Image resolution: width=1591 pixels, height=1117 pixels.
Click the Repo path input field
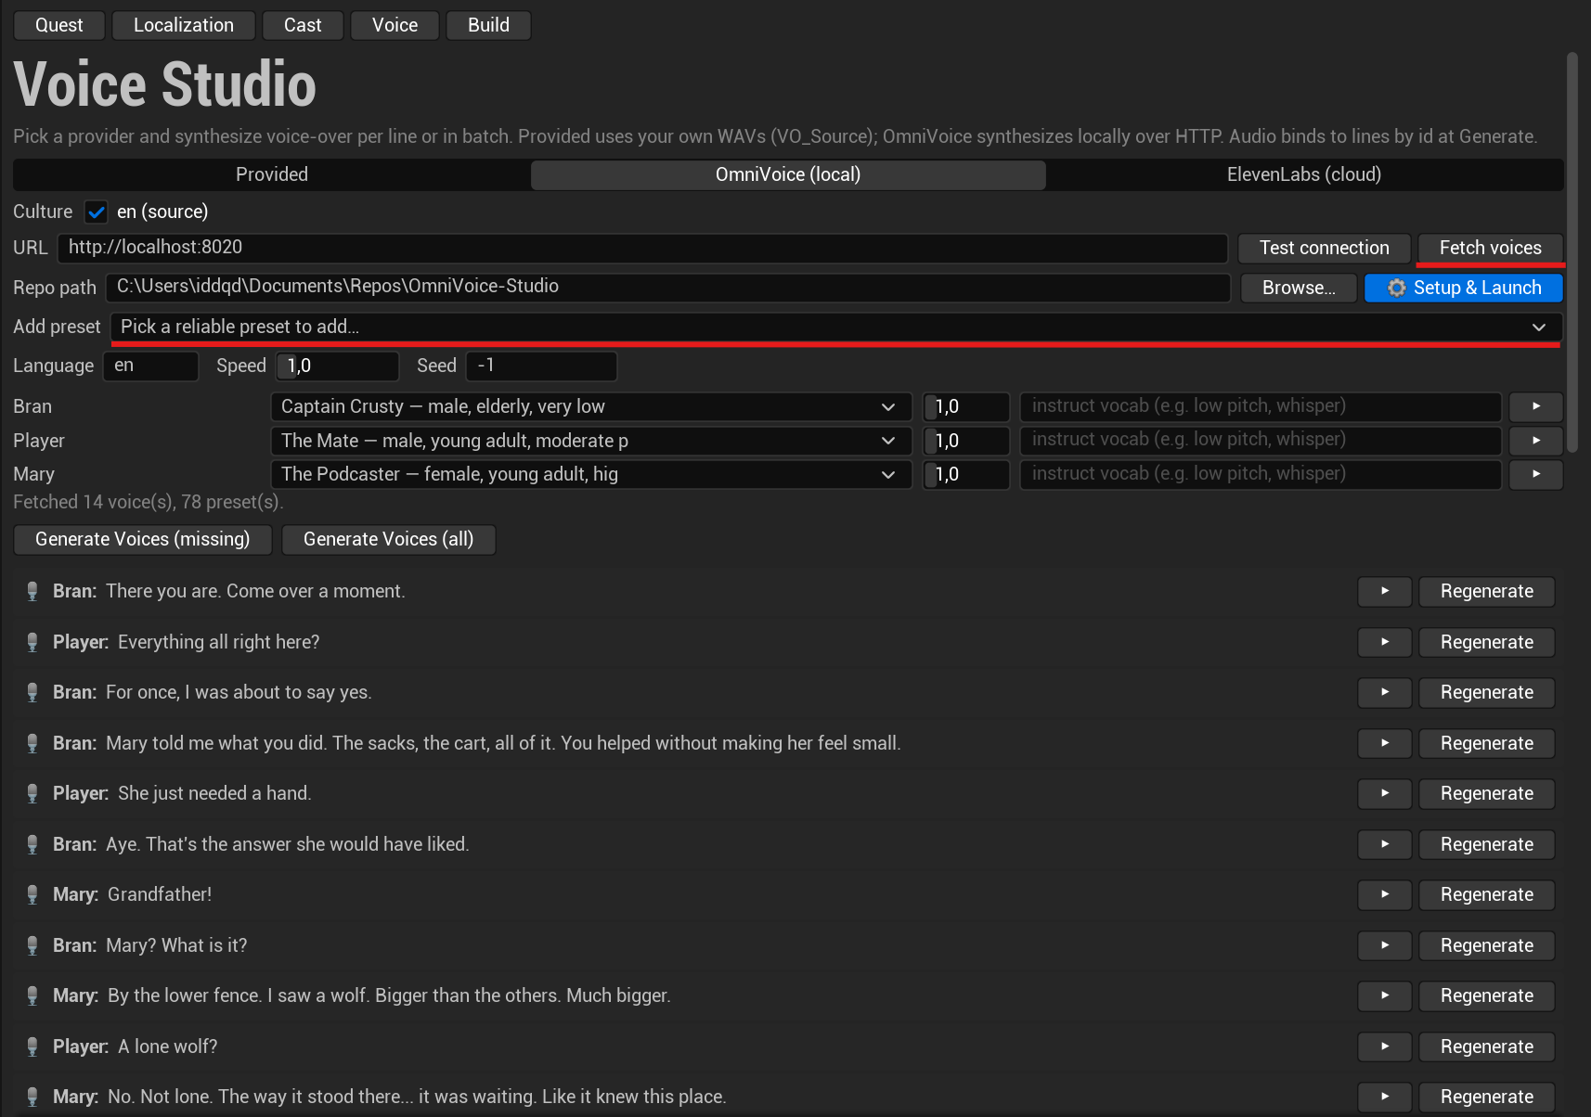click(x=668, y=287)
